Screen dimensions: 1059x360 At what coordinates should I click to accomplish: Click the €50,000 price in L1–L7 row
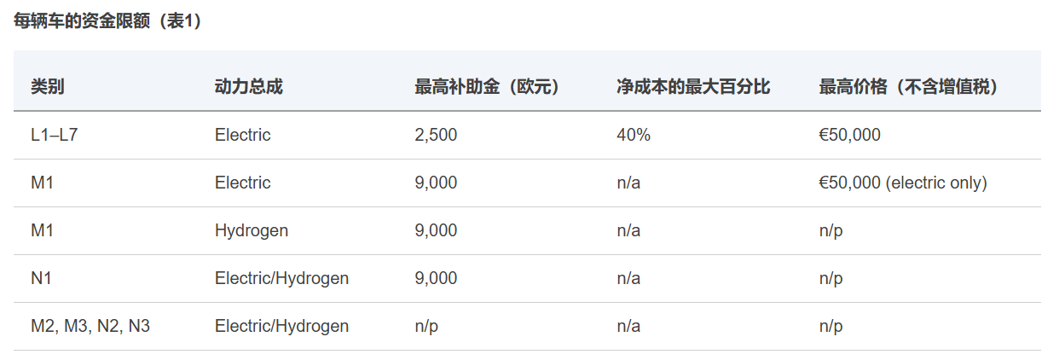pos(849,135)
